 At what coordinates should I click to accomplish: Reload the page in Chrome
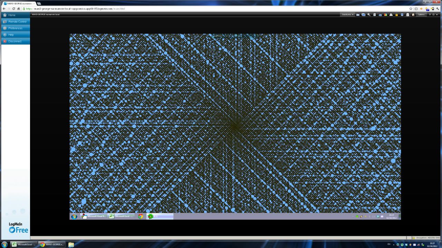click(x=14, y=9)
